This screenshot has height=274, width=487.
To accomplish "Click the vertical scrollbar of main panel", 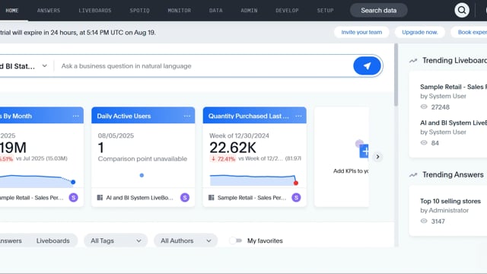I will pyautogui.click(x=396, y=75).
